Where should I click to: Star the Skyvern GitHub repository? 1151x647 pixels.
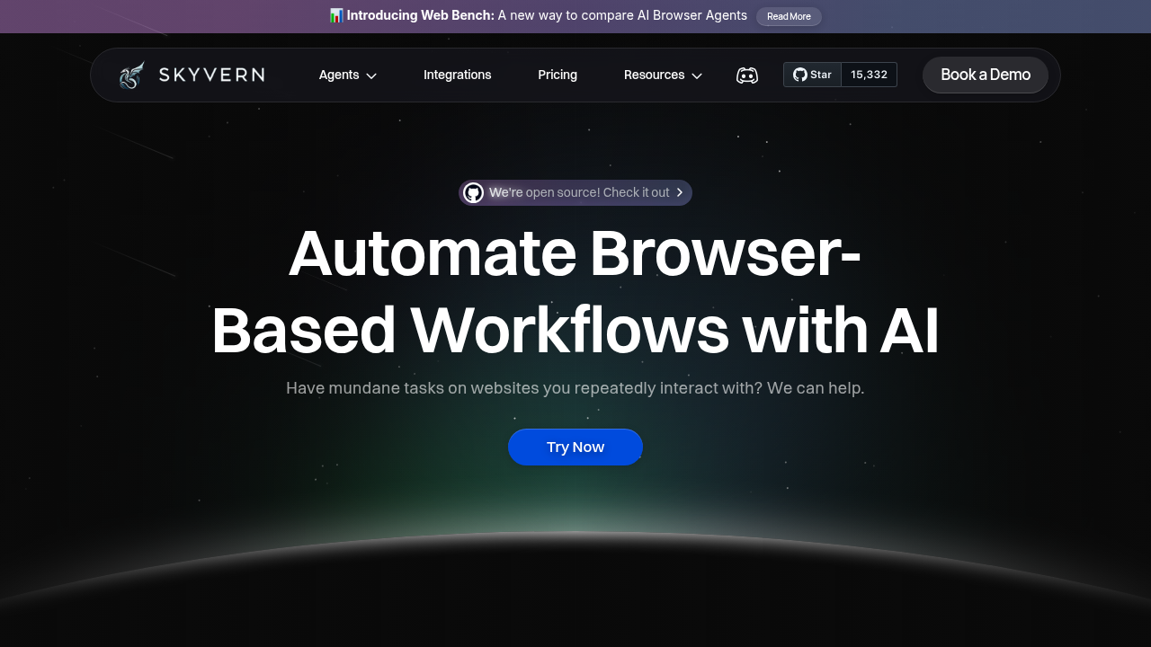click(x=811, y=75)
